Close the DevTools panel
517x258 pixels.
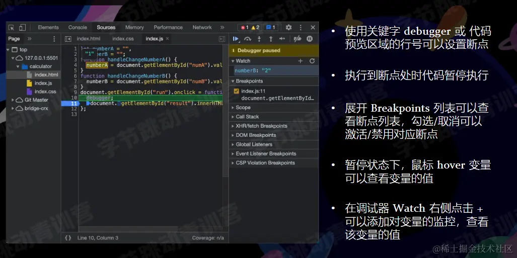[x=313, y=28]
